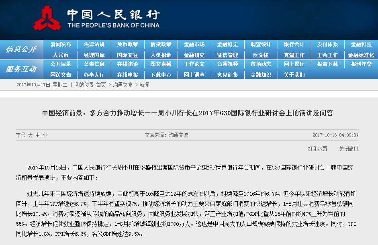The width and height of the screenshot is (378, 245).
Task: Click THE PEOPLE'S BANK OF CHINA title text
Action: coord(114,25)
